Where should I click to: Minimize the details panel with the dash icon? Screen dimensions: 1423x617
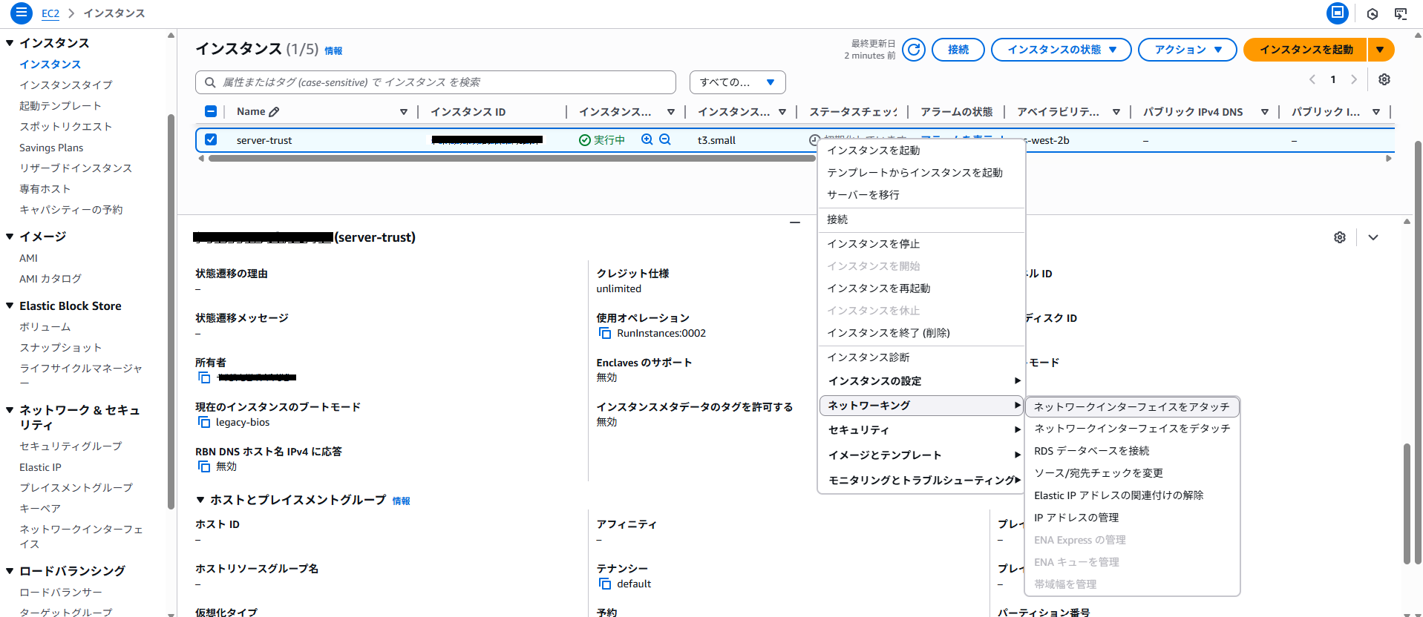[x=795, y=222]
